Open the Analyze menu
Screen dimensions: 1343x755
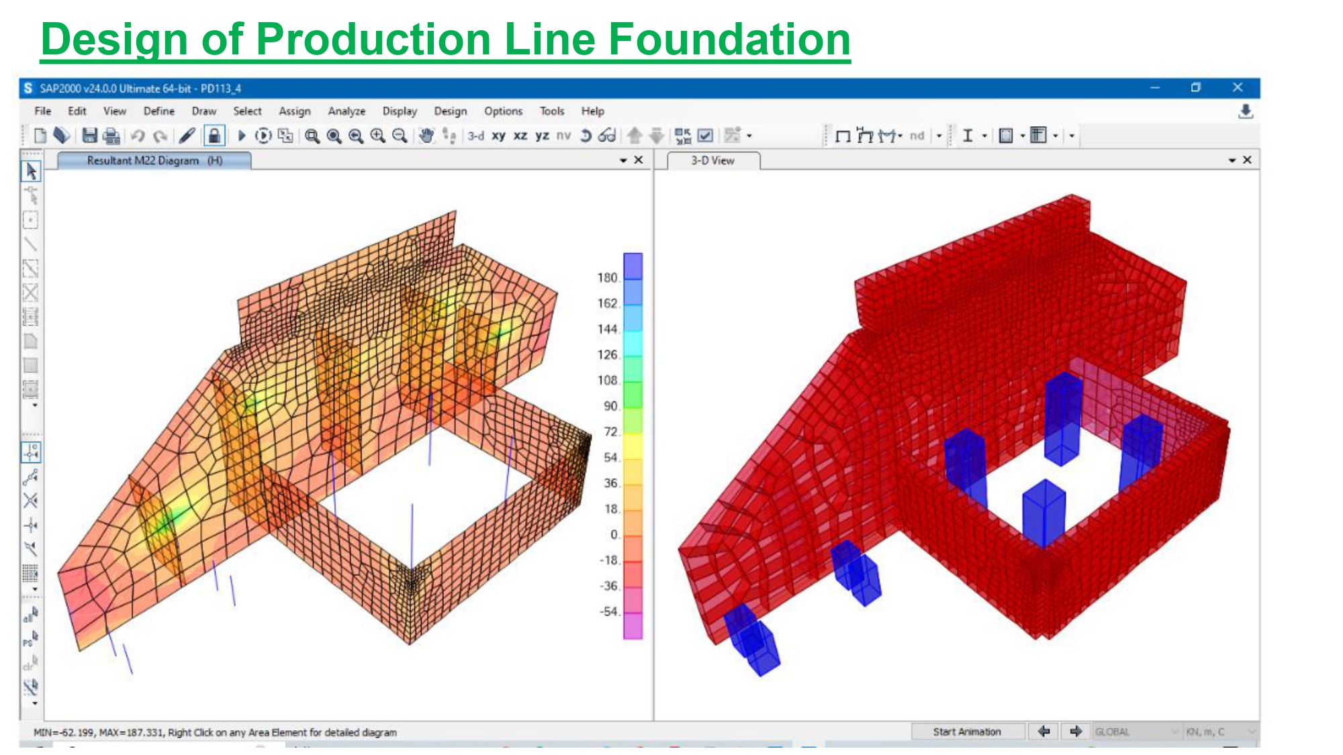(346, 111)
